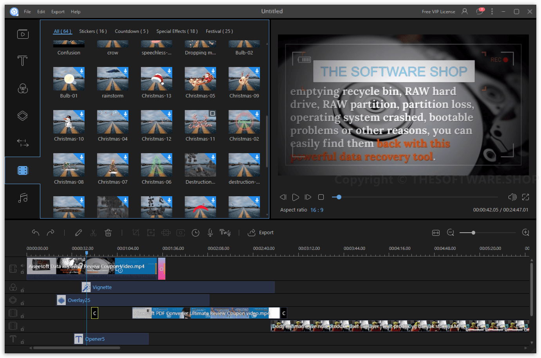541x358 pixels.
Task: Redo the last undone action
Action: [x=50, y=233]
